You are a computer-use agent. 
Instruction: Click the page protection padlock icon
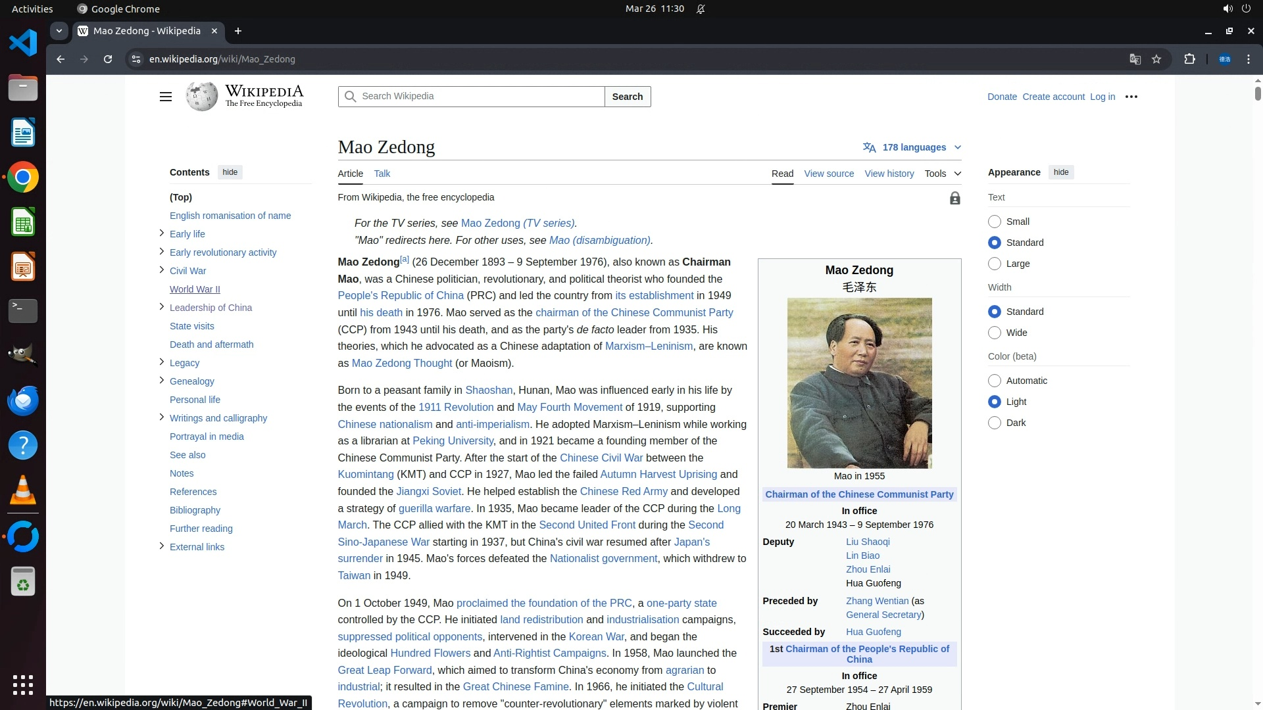(954, 198)
